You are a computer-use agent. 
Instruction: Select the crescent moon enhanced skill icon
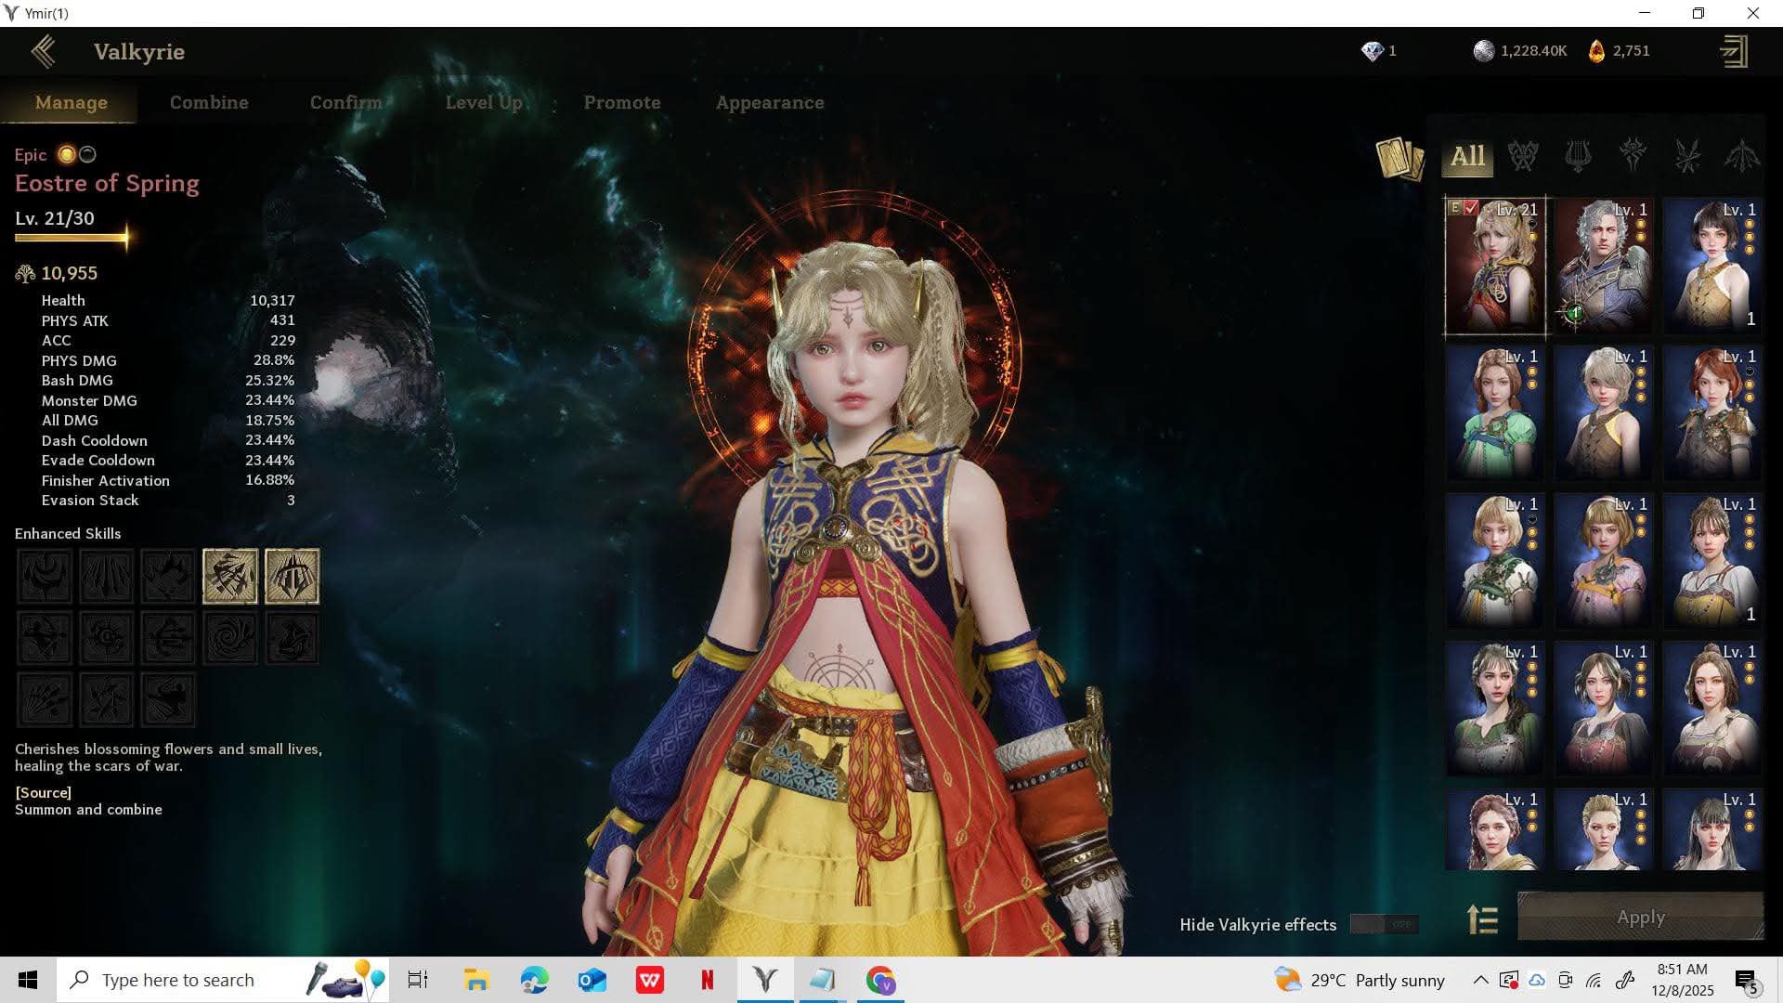(45, 577)
